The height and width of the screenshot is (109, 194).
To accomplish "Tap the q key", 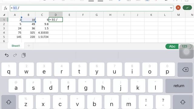I will pos(9,69).
